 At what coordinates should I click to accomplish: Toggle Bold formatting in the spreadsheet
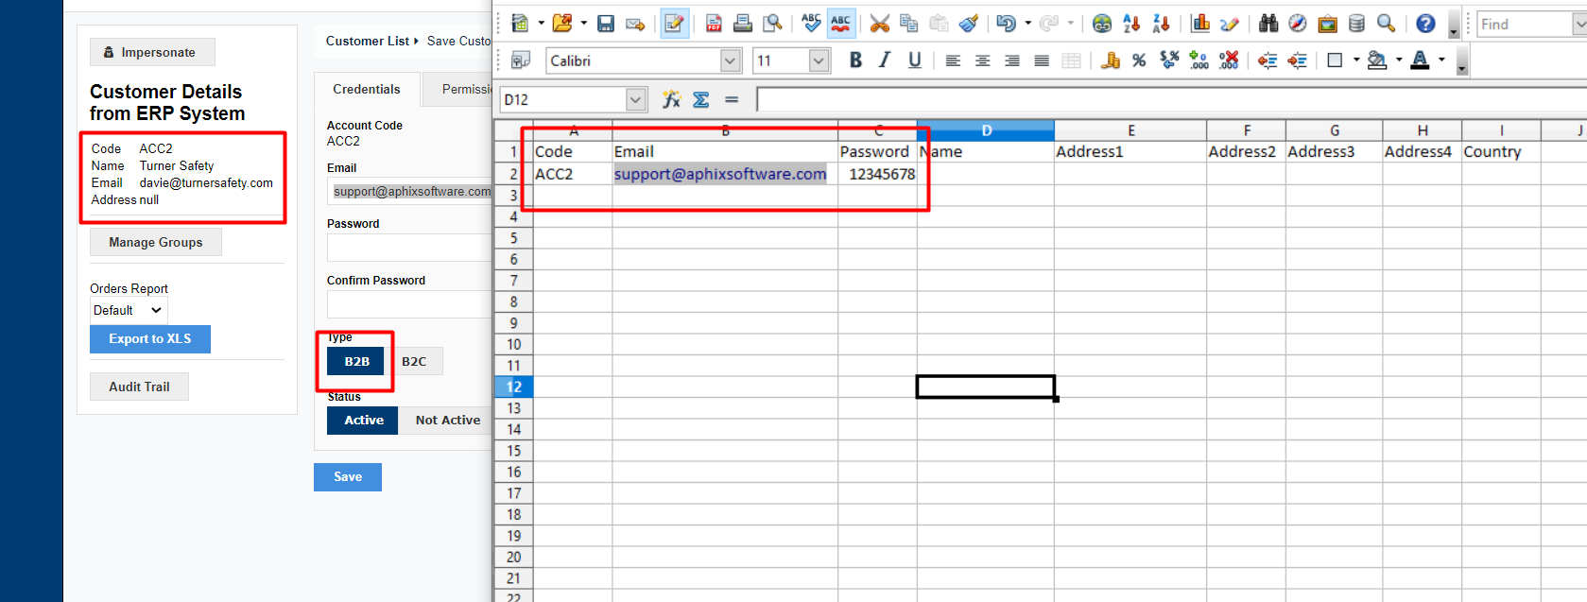tap(855, 60)
